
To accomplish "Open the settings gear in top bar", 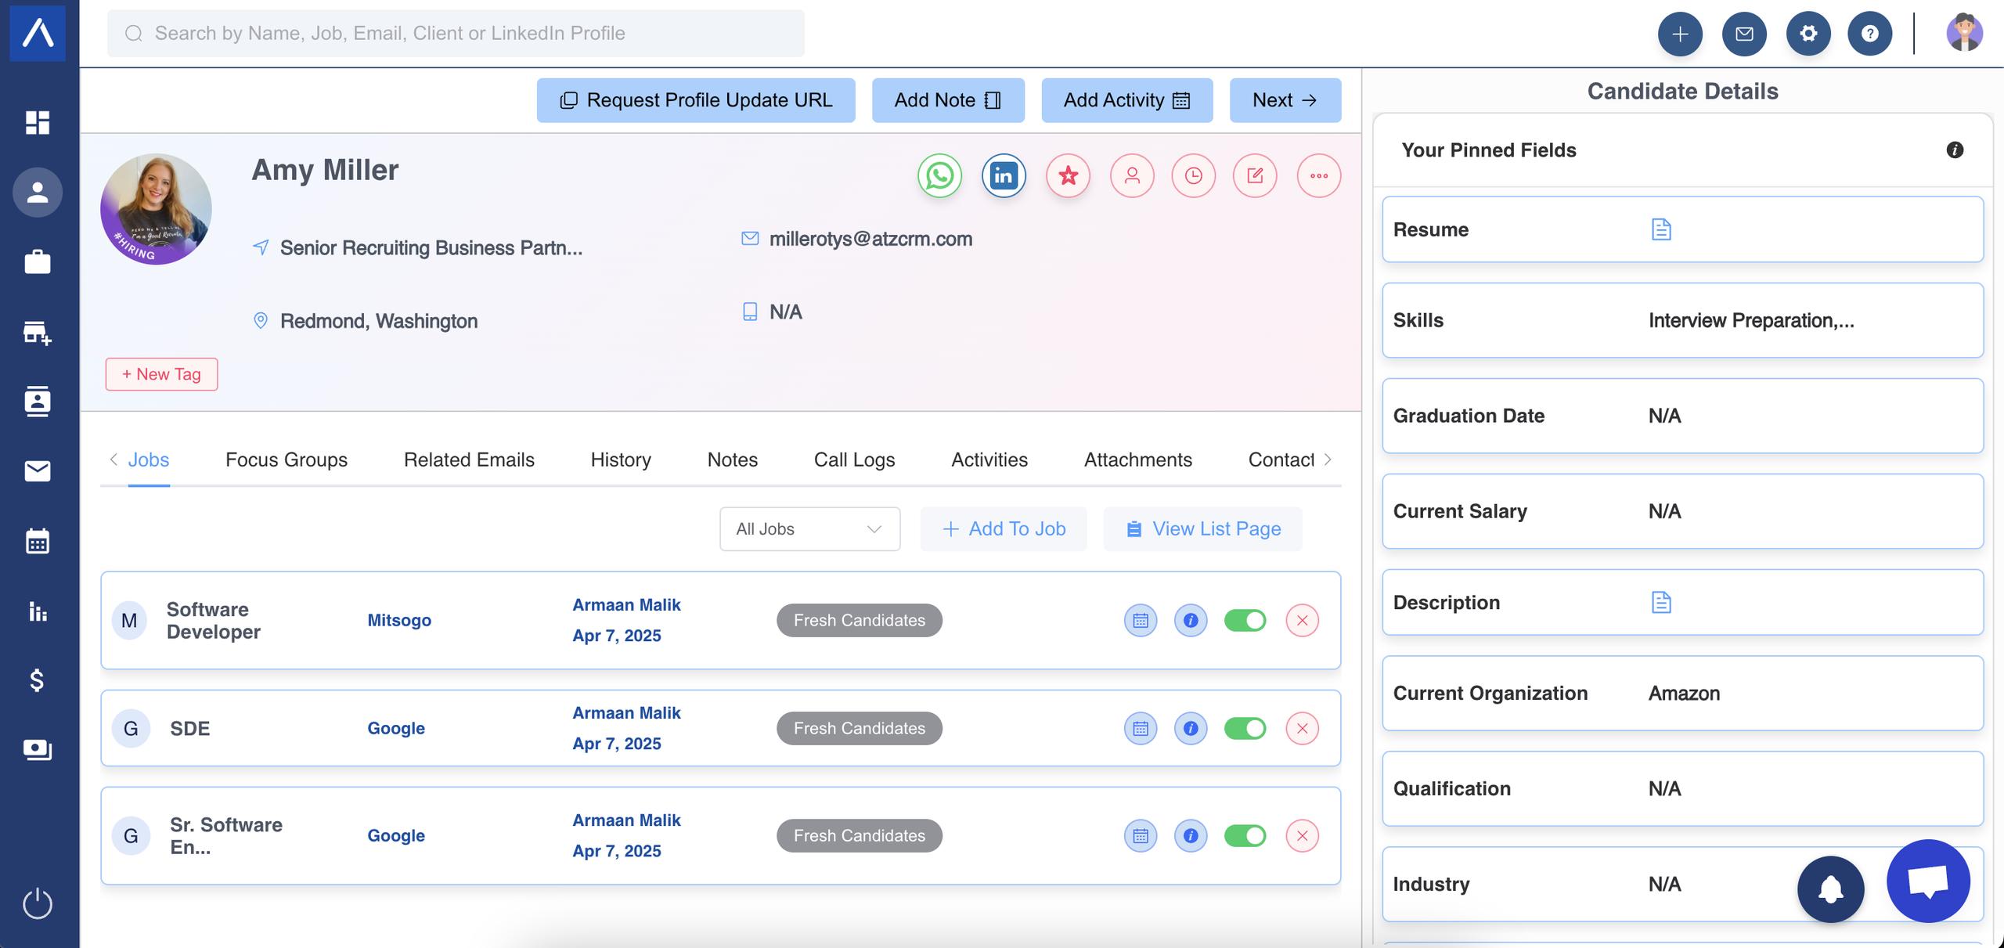I will click(1808, 34).
